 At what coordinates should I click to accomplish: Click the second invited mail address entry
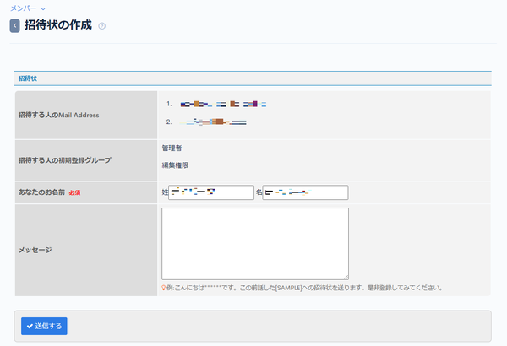(x=213, y=122)
